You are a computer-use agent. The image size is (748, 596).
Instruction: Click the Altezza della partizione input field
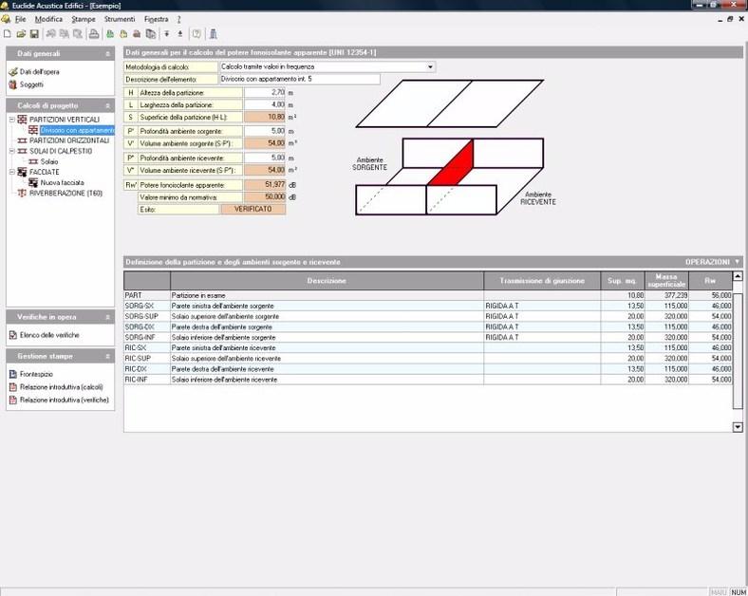(265, 92)
